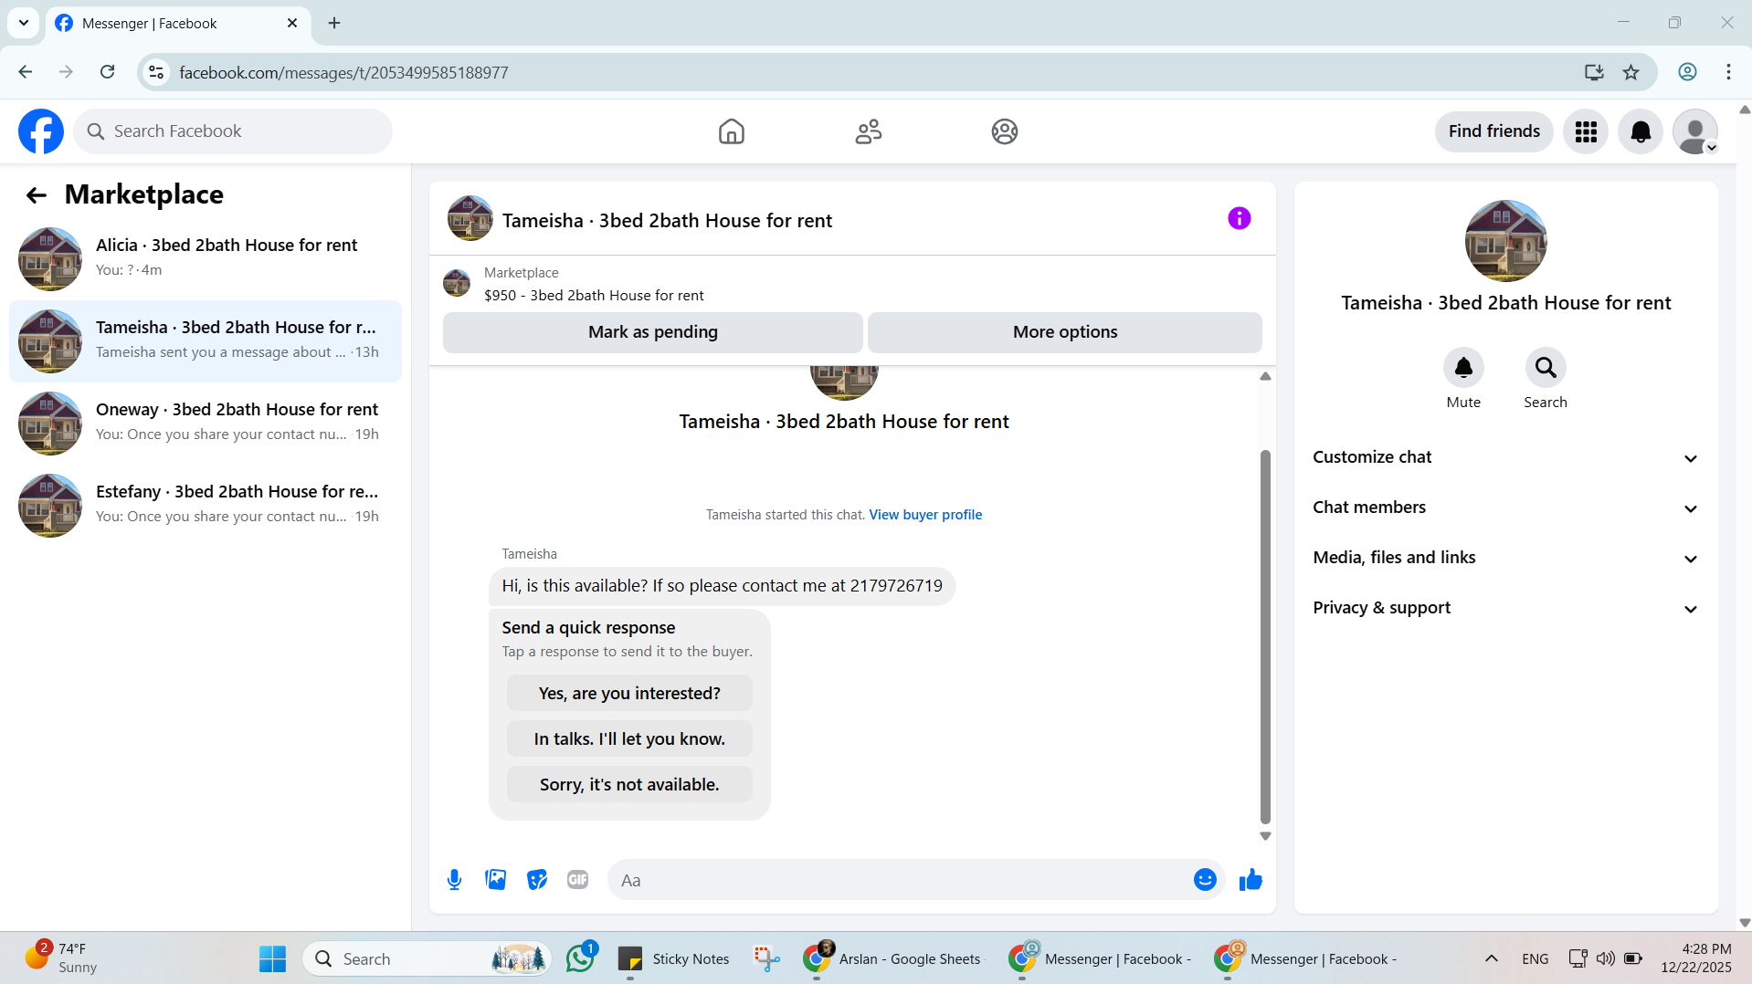Open the Friends icon in top navigation
This screenshot has height=984, width=1752.
pos(869,131)
